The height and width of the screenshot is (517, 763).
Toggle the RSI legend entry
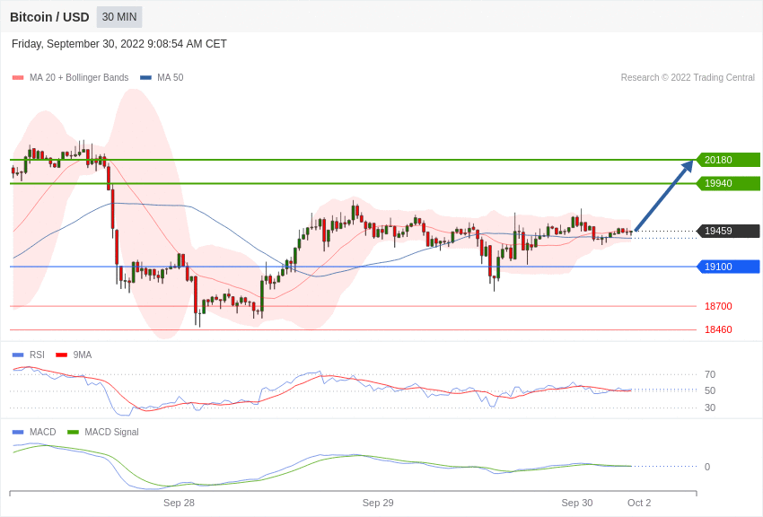28,355
